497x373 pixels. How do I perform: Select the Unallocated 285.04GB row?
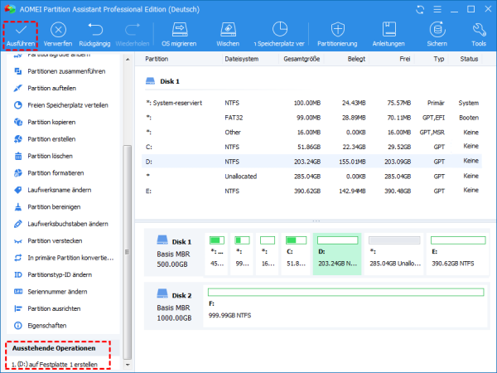[312, 177]
